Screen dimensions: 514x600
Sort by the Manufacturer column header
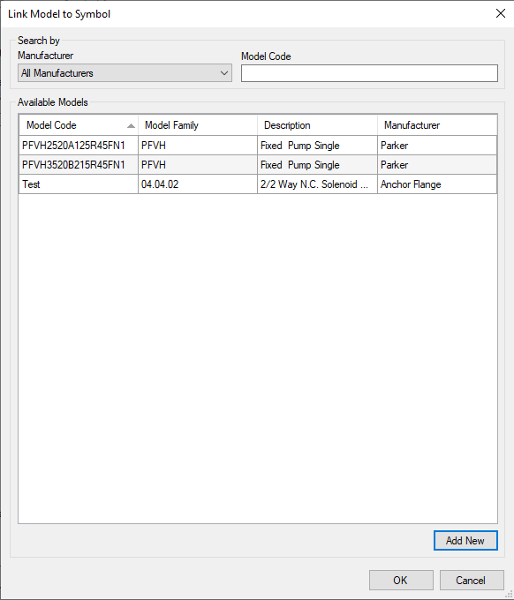pos(437,125)
